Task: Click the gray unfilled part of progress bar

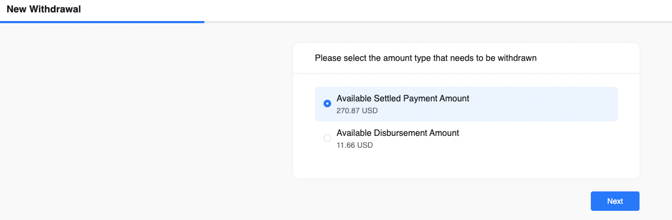Action: tap(433, 22)
